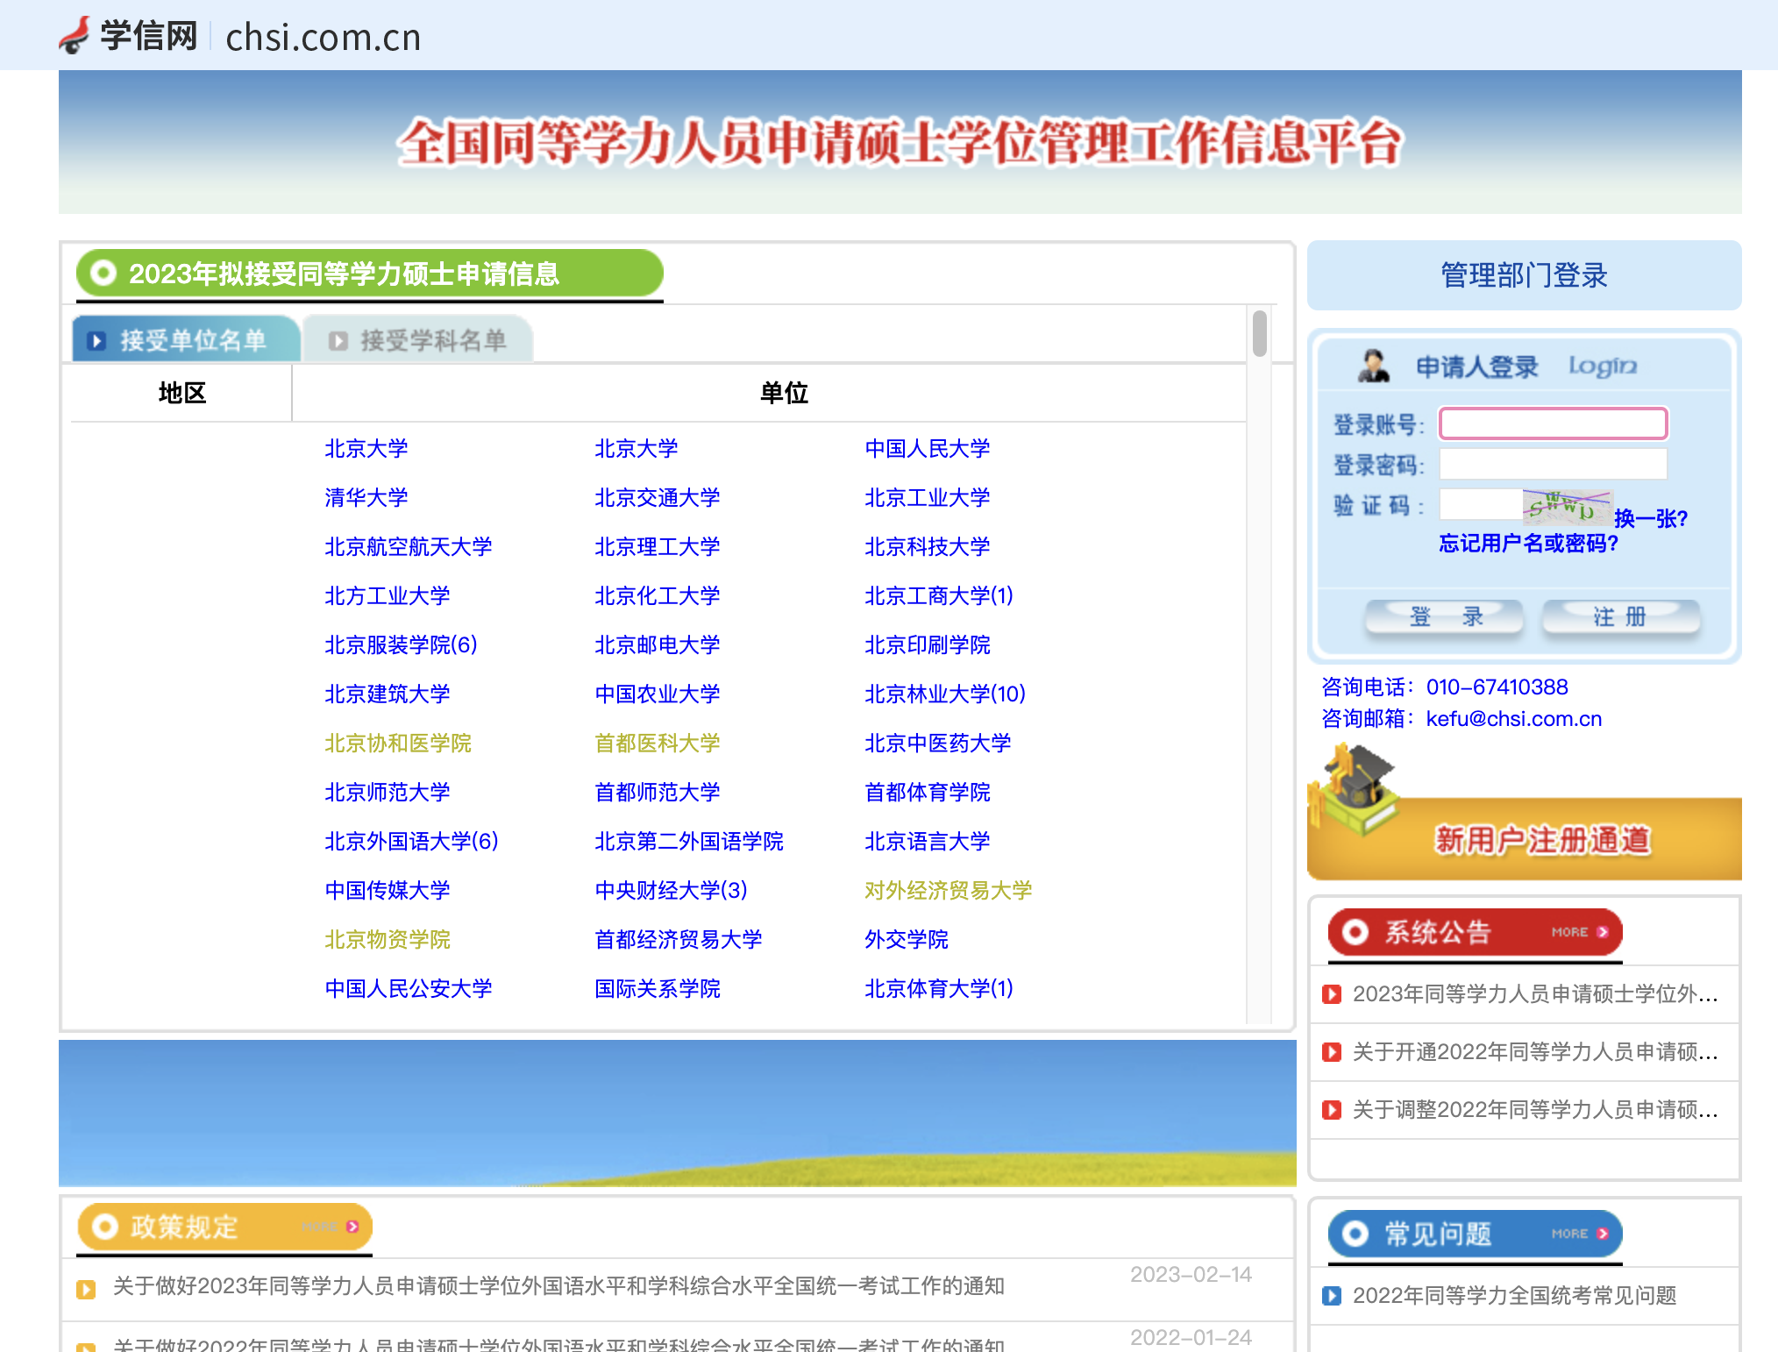Image resolution: width=1778 pixels, height=1352 pixels.
Task: Click red arrow icon beside 2023年同等学力 announcement
Action: click(x=1332, y=994)
